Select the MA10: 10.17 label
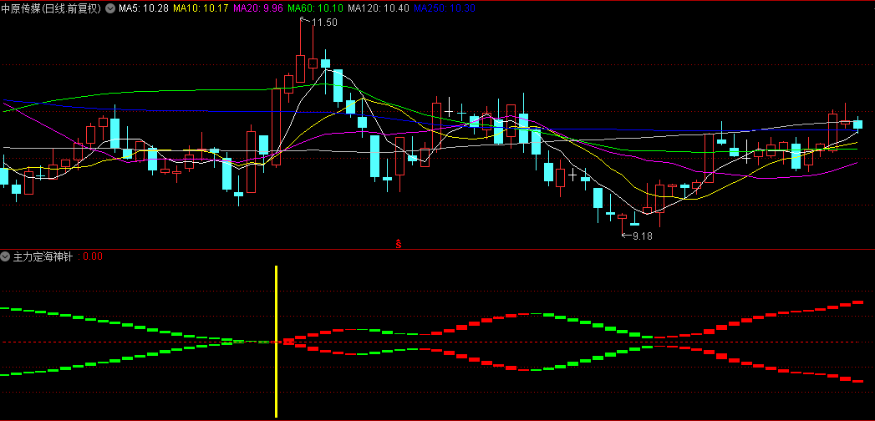Image resolution: width=875 pixels, height=421 pixels. [201, 8]
